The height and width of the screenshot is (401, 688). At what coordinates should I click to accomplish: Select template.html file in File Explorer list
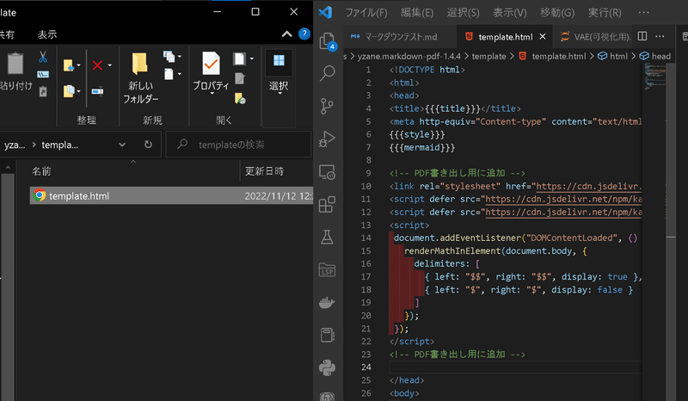[x=171, y=196]
